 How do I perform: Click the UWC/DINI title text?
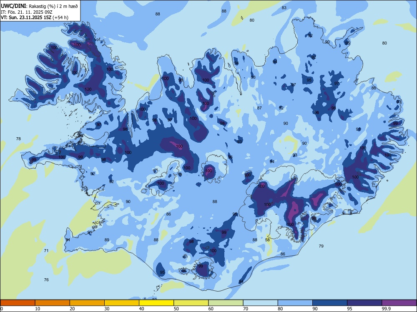click(13, 6)
